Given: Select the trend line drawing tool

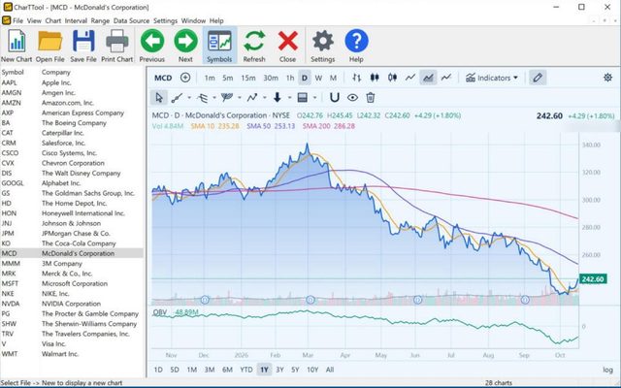Looking at the screenshot, I should pyautogui.click(x=177, y=97).
